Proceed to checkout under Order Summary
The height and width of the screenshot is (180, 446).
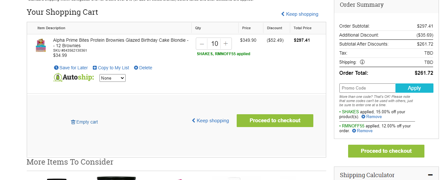386,151
